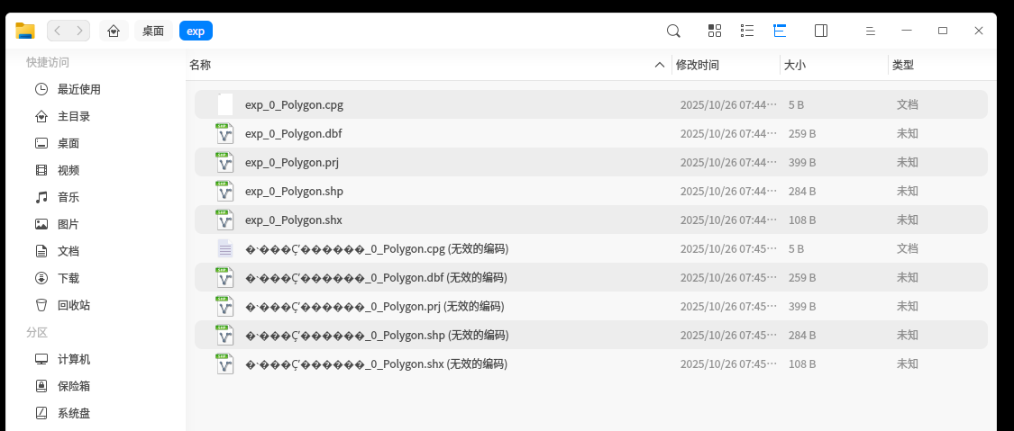The height and width of the screenshot is (431, 1014).
Task: Select file exp_0_Polygon.prj
Action: coord(591,162)
